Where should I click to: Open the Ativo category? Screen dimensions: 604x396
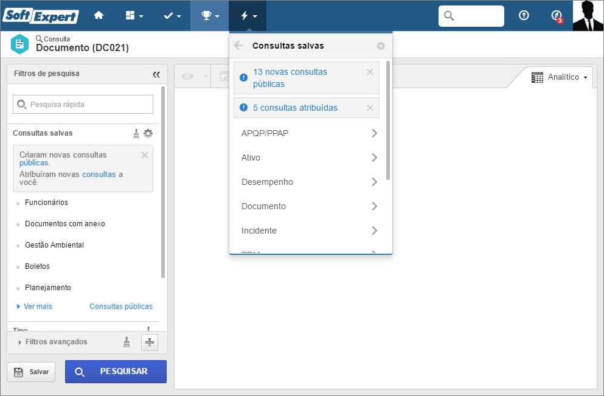pyautogui.click(x=309, y=158)
